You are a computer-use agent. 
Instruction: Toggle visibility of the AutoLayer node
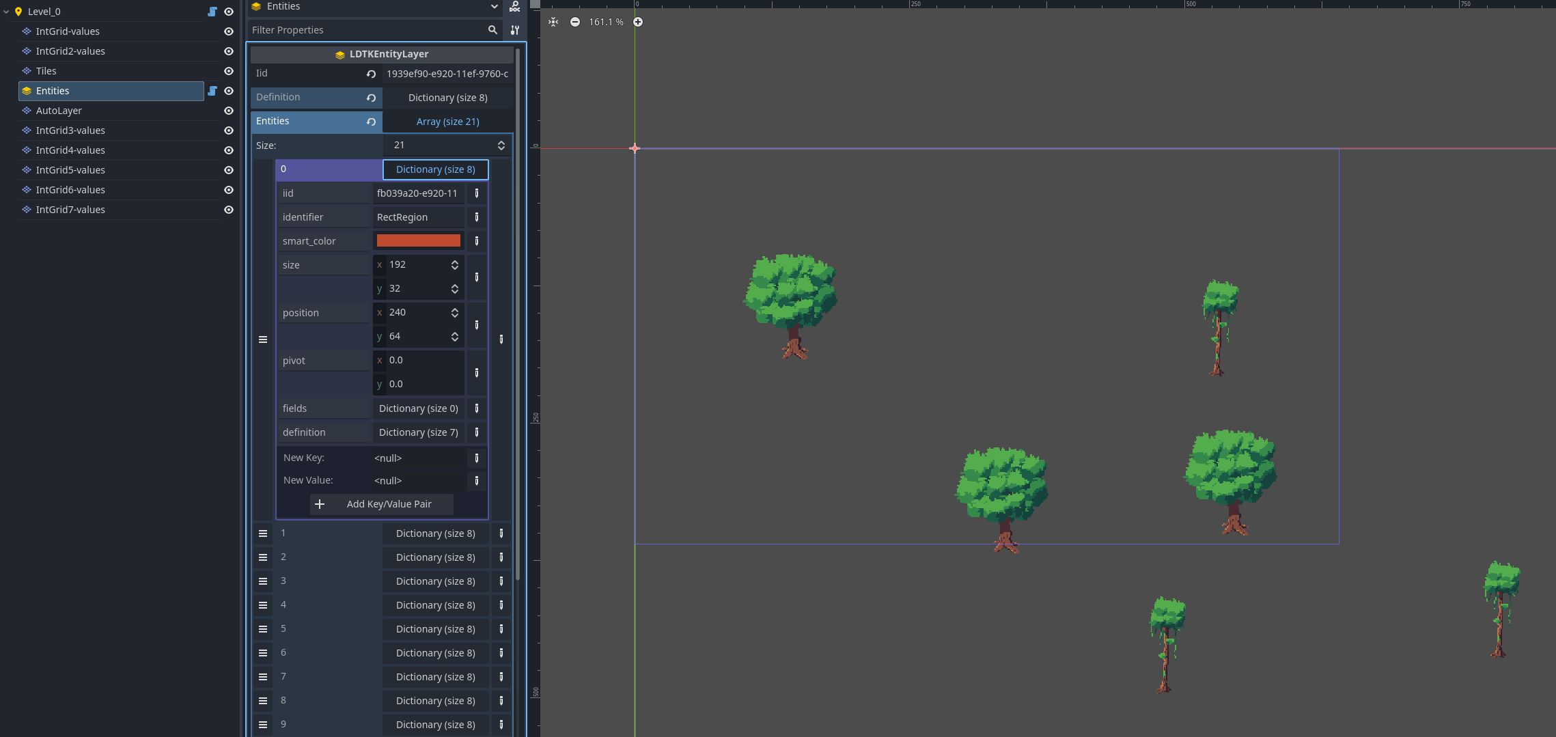(229, 111)
